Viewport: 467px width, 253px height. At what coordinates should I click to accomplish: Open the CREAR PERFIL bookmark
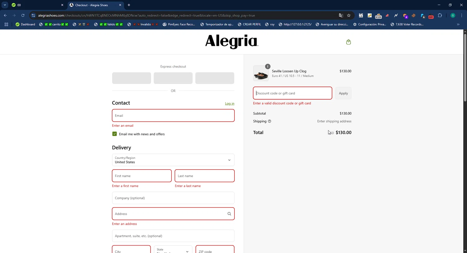tap(249, 24)
